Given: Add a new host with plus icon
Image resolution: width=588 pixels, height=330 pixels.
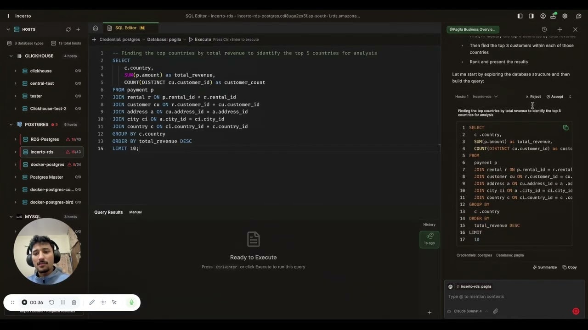Looking at the screenshot, I should pyautogui.click(x=78, y=29).
